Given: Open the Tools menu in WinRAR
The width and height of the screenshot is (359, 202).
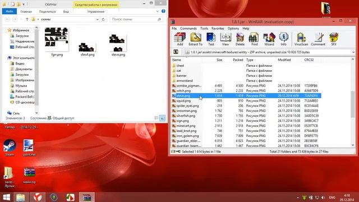Looking at the screenshot, I should (x=204, y=29).
